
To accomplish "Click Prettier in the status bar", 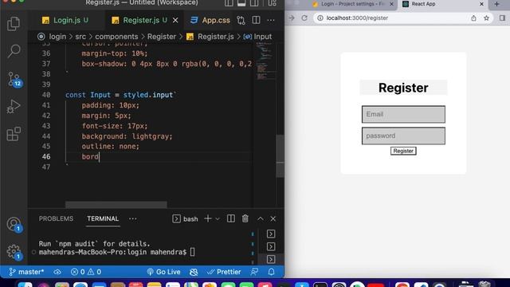I will (x=224, y=272).
